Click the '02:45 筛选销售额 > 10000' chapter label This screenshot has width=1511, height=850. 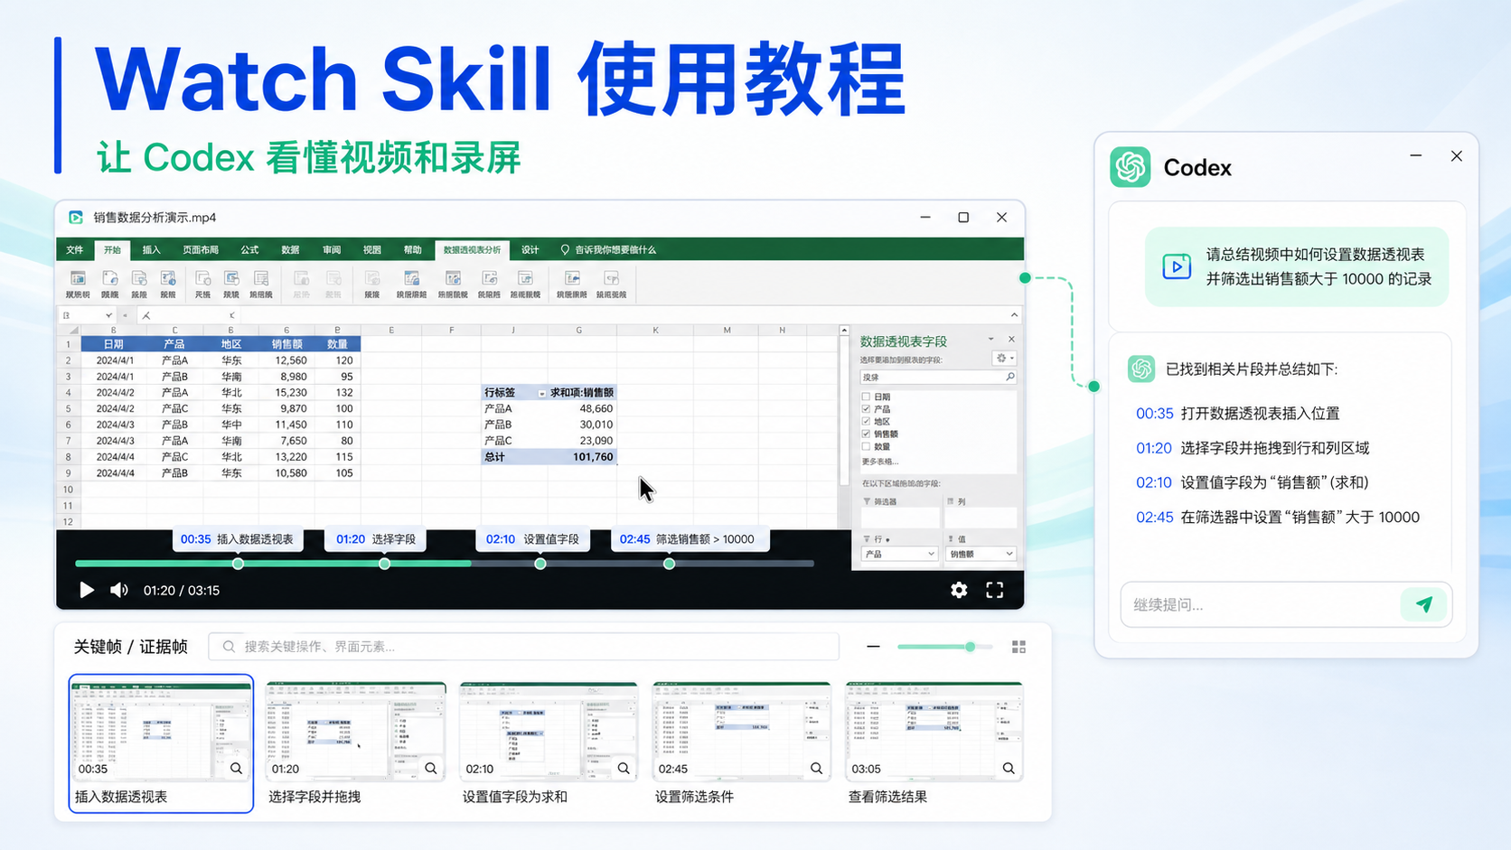click(x=690, y=539)
